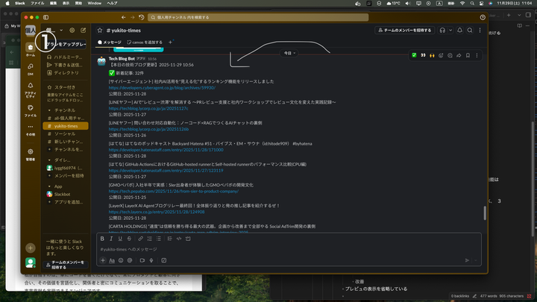537x302 pixels.
Task: Click the round plus button in the left rail
Action: (31, 248)
